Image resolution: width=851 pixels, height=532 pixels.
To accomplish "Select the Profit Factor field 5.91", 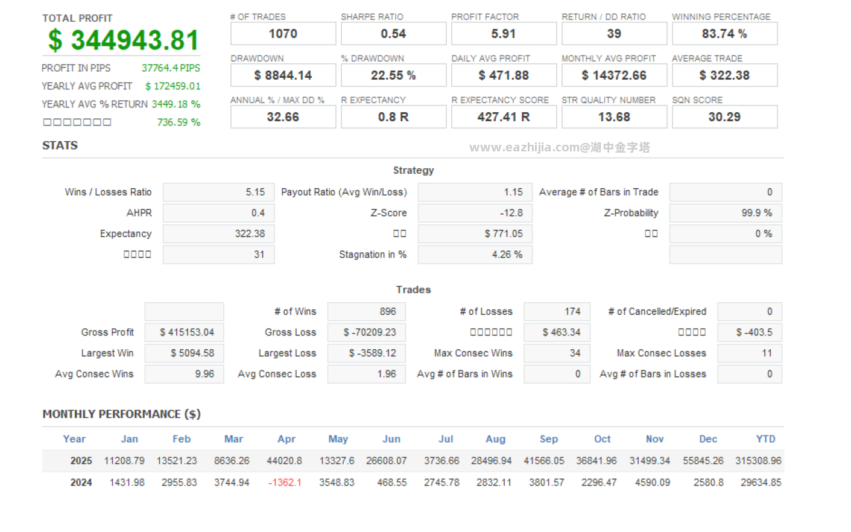I will click(x=504, y=34).
